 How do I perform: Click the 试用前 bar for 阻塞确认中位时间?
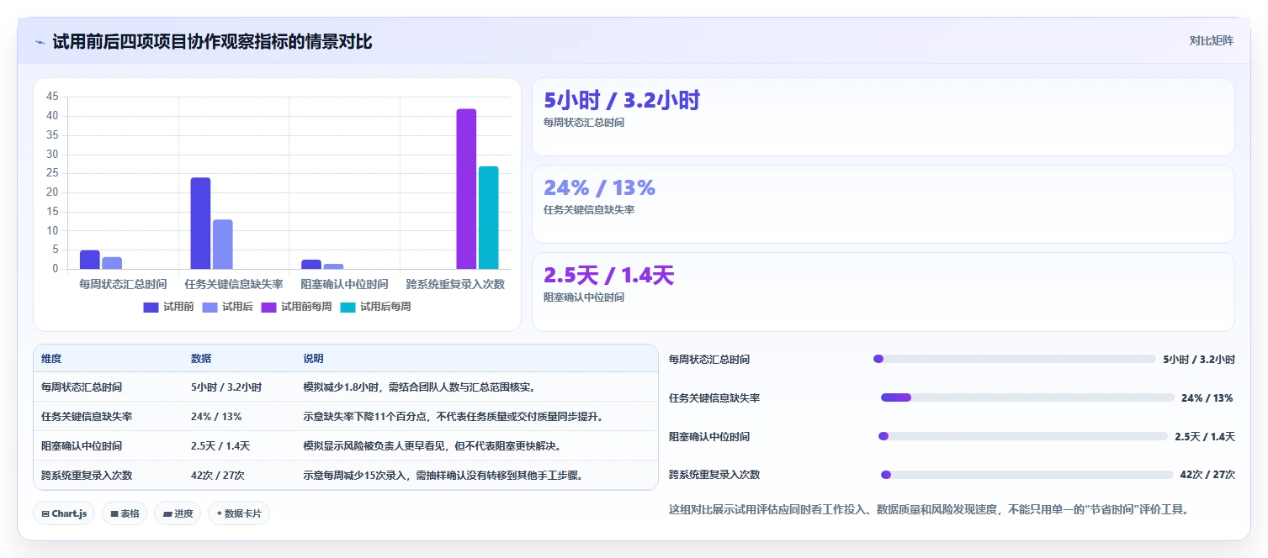[x=311, y=265]
